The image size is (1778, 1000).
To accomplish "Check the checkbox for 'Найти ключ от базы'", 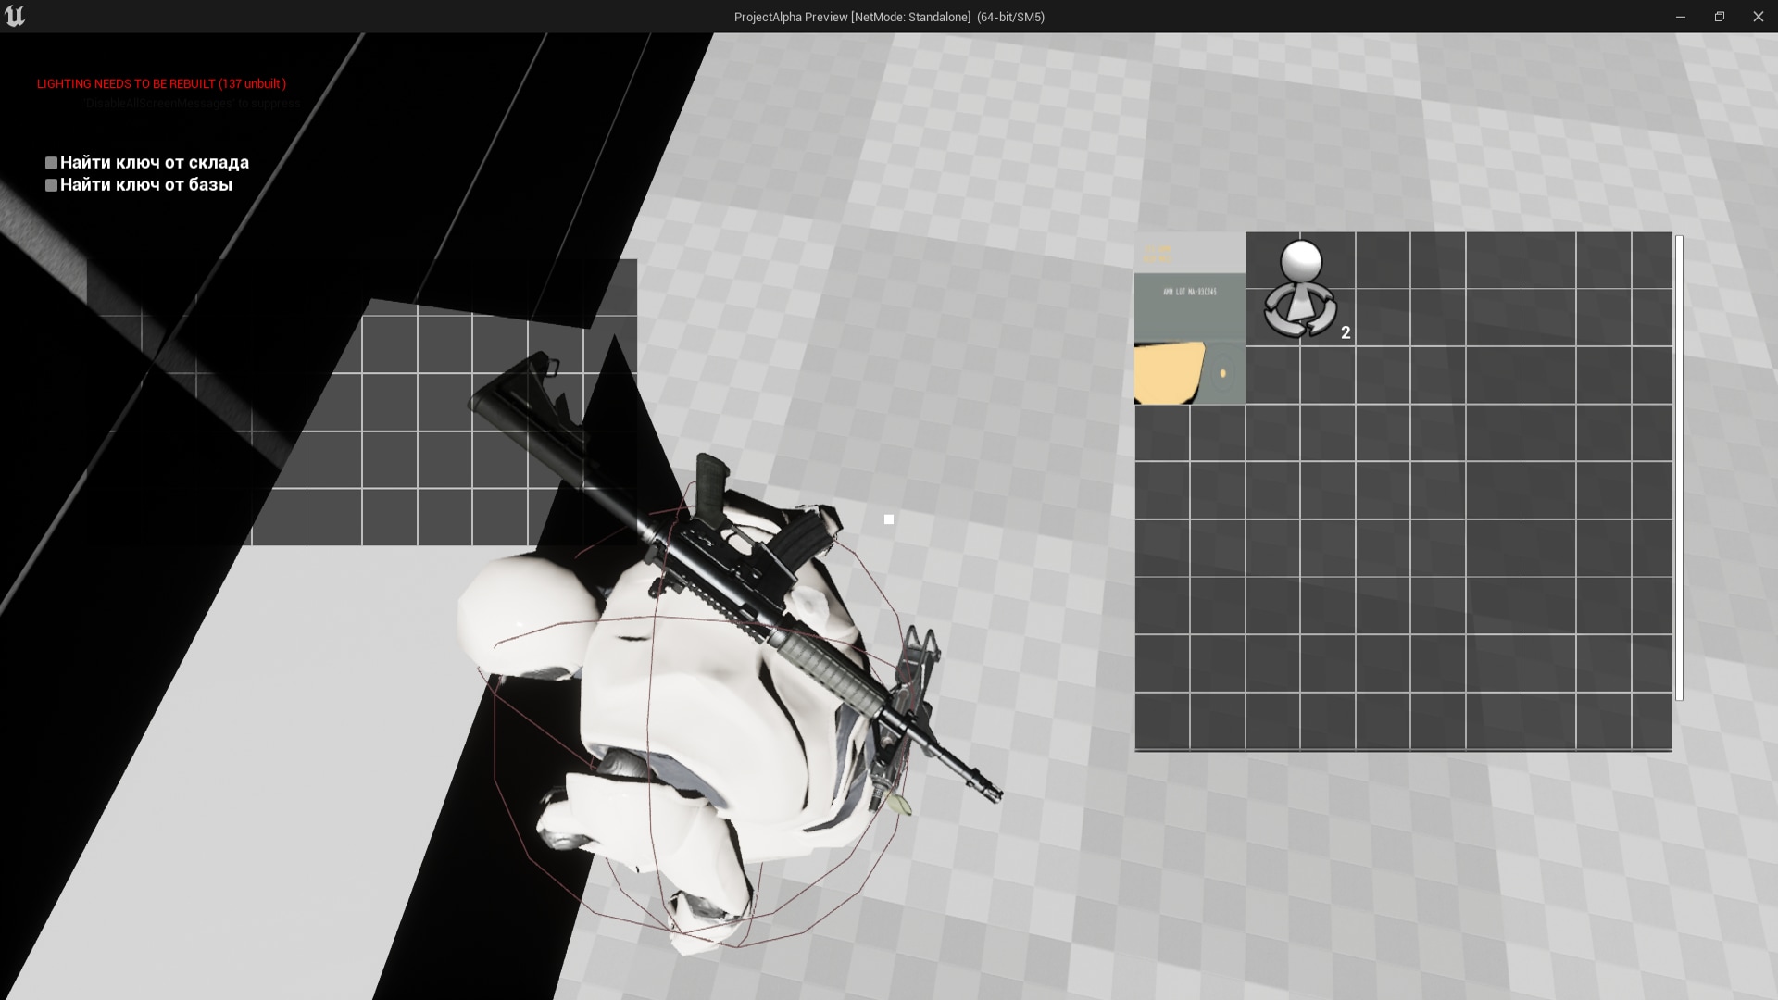I will (51, 184).
